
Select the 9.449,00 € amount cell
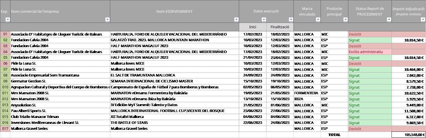[x=408, y=105]
